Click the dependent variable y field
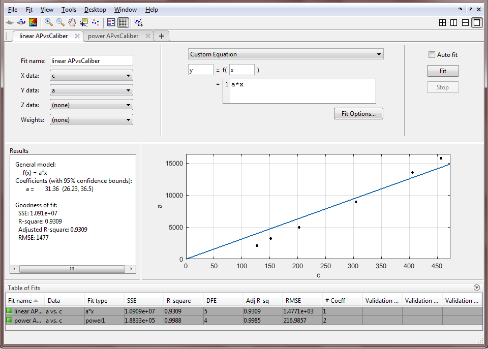488x349 pixels. [x=201, y=70]
